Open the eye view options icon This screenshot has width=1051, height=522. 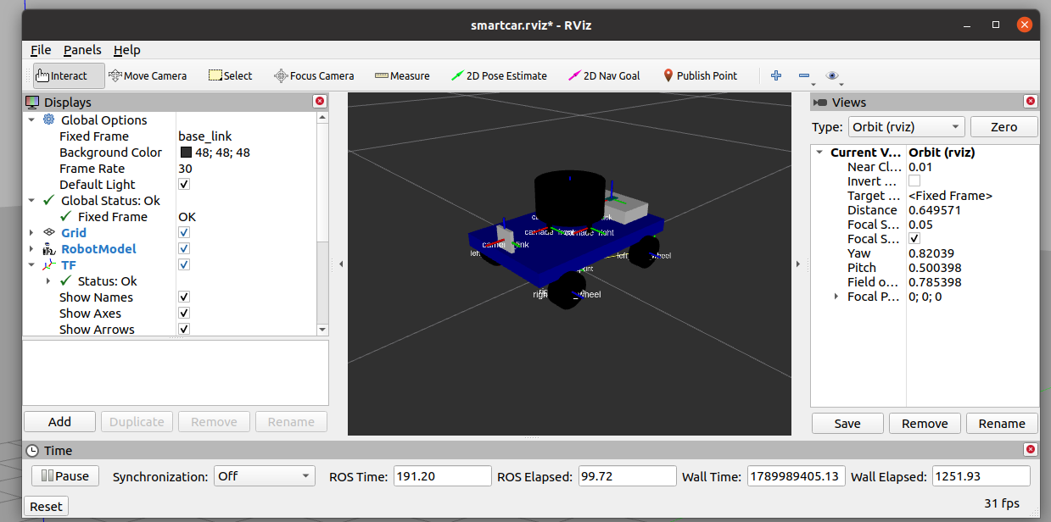tap(832, 75)
